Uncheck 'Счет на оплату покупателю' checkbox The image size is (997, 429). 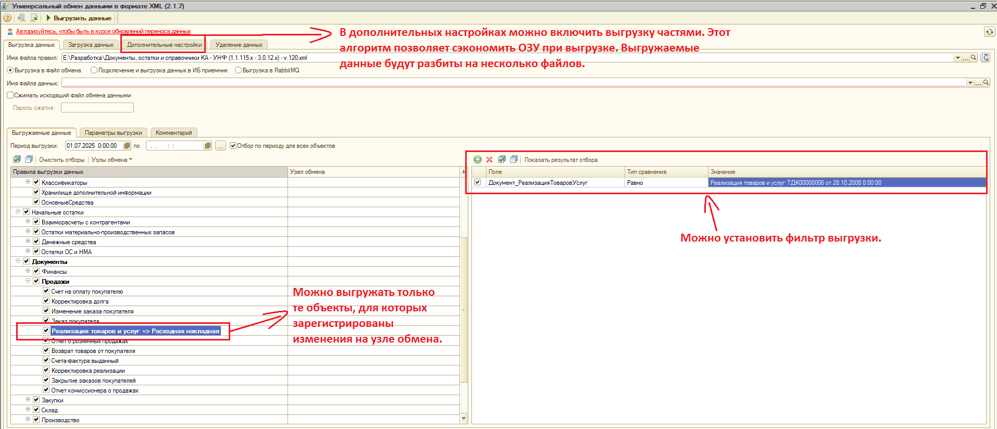(x=46, y=291)
